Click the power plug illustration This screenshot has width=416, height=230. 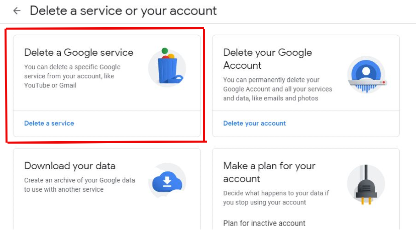coord(366,184)
